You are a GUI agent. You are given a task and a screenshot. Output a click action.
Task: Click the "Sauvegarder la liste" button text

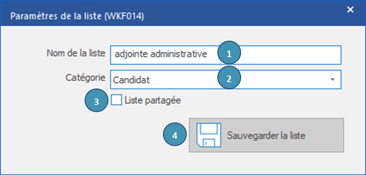(x=266, y=135)
